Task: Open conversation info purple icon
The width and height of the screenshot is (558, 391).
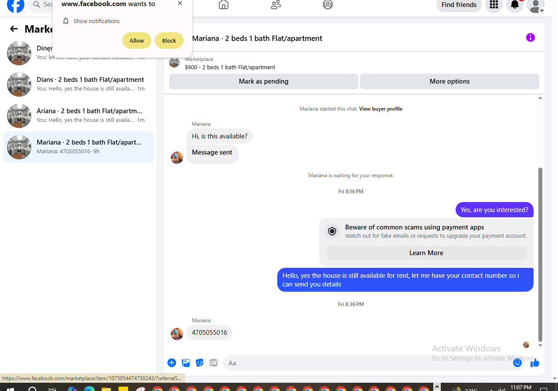Action: pos(530,37)
